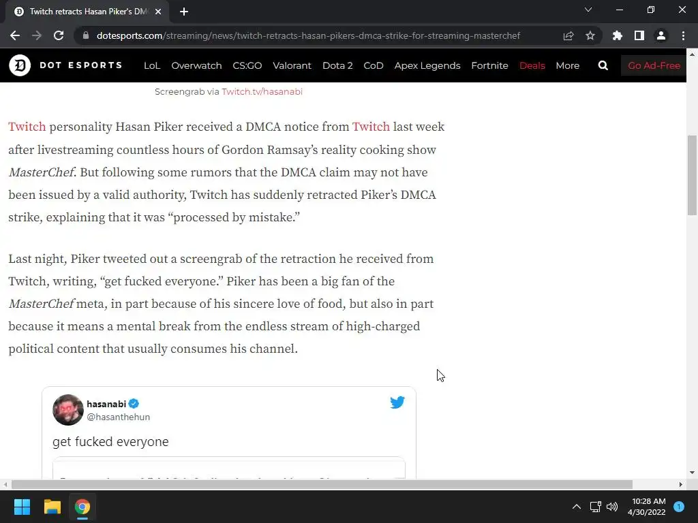Toggle the Chrome side panel
The width and height of the screenshot is (698, 523).
tap(639, 35)
